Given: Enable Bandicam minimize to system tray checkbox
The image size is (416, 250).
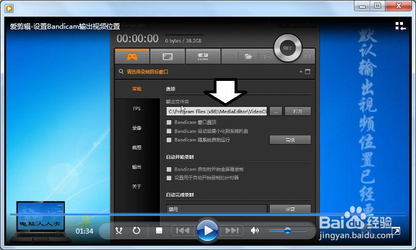Looking at the screenshot, I should 169,131.
